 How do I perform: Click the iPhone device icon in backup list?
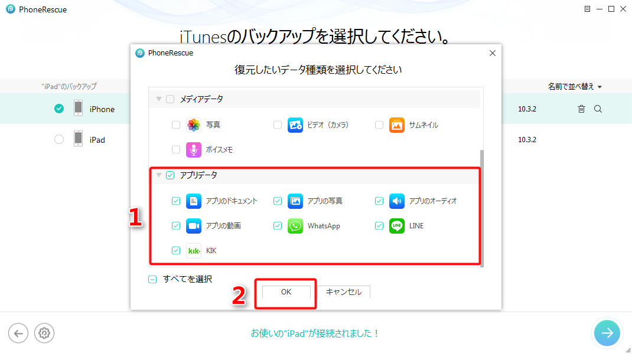78,109
